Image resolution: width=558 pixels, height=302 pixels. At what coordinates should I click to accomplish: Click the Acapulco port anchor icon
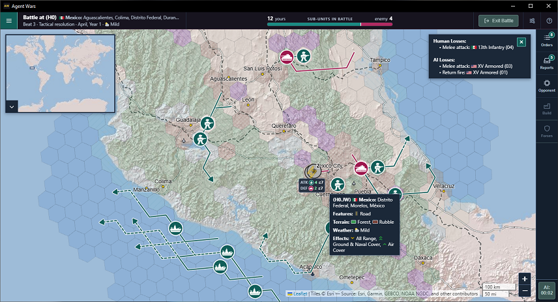(x=312, y=274)
